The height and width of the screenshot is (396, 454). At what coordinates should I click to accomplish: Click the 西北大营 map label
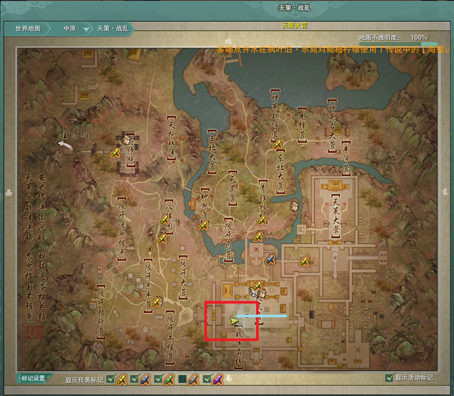[212, 152]
